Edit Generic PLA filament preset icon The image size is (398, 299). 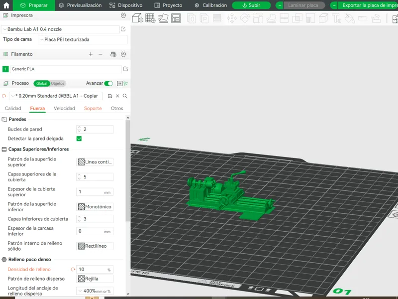[x=125, y=69]
